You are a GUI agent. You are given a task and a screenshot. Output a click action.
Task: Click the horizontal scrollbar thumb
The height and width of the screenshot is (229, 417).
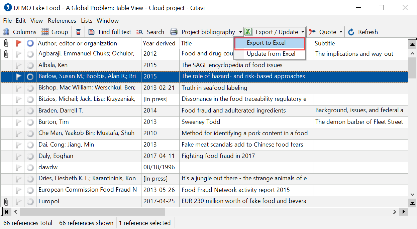[93, 212]
